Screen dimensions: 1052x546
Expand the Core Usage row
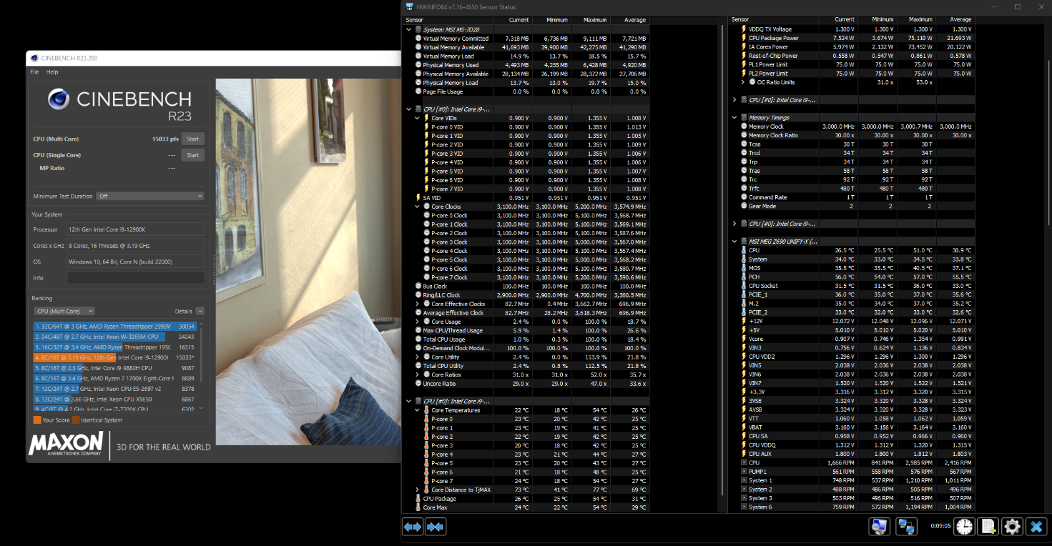pos(418,322)
